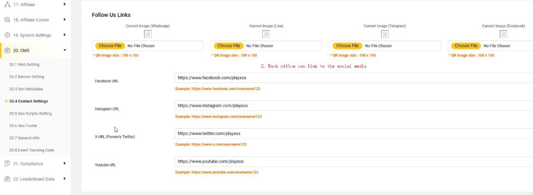Select 20.4 Contact Settings
The width and height of the screenshot is (533, 195).
point(29,101)
